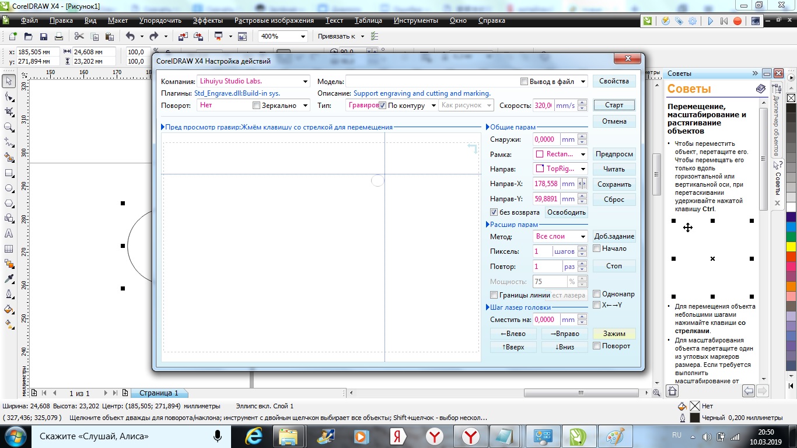
Task: Select the Eyedropper tool
Action: coord(9,279)
